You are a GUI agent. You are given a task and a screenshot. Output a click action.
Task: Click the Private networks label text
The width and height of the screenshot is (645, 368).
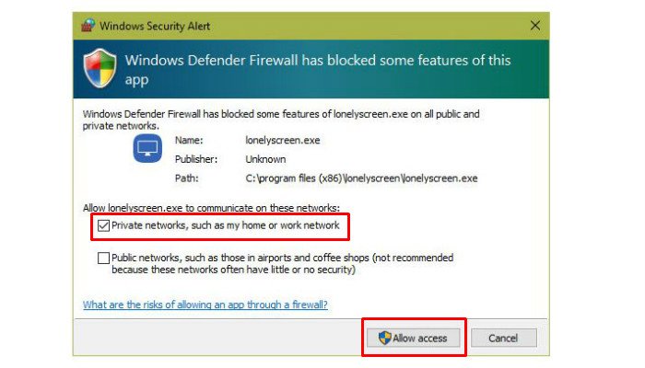click(226, 225)
